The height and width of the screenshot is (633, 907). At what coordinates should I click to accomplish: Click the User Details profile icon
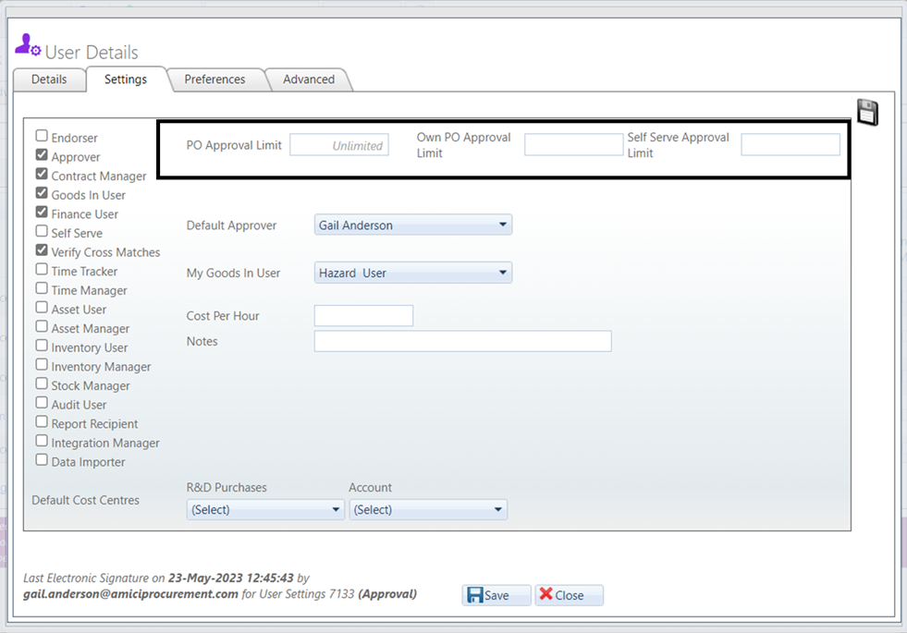[25, 43]
